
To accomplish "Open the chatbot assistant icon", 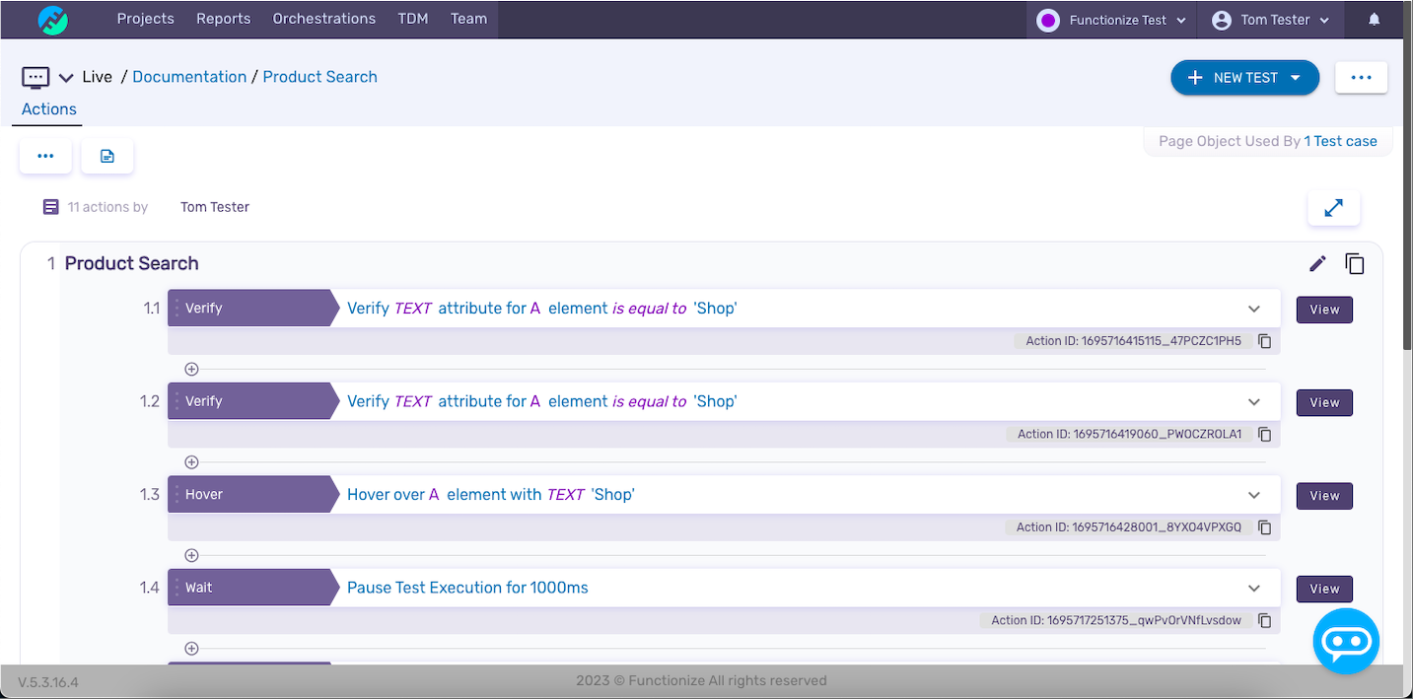I will pos(1346,641).
